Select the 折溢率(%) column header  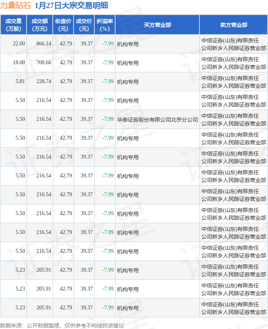click(x=105, y=25)
